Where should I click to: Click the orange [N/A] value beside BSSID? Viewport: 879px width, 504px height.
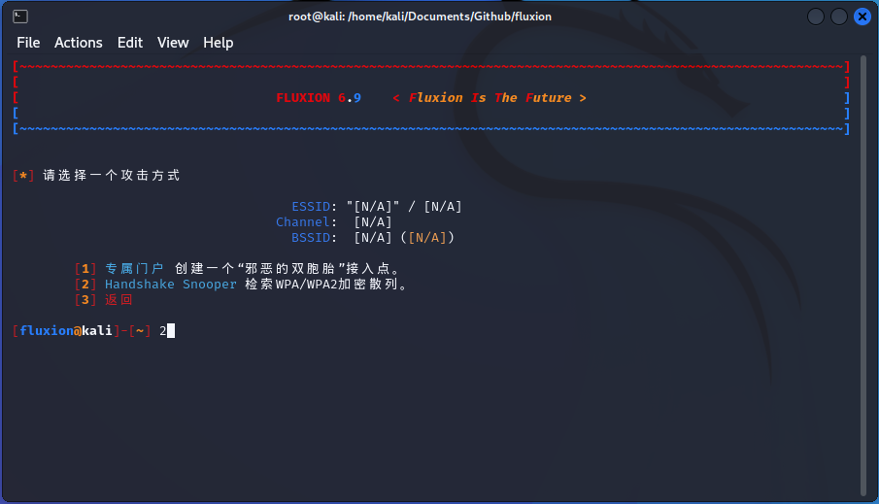point(427,238)
